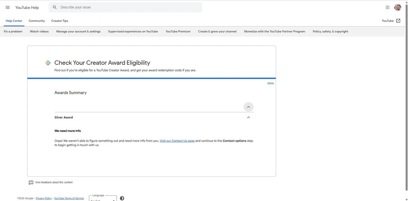408x201 pixels.
Task: Open the Language dropdown
Action: 103,199
